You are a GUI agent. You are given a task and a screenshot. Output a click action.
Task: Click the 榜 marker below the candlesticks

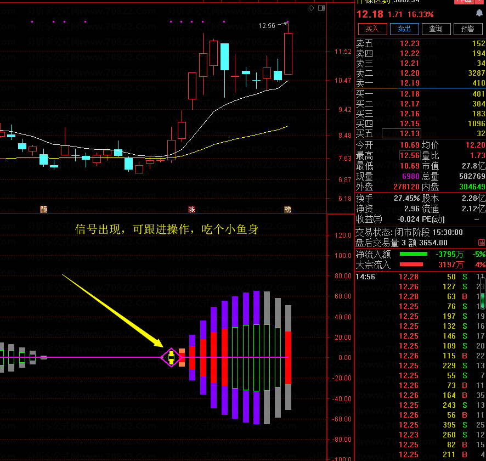click(x=287, y=209)
